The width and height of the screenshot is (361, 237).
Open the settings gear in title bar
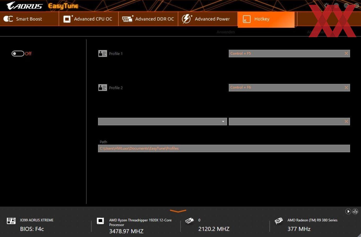326,6
